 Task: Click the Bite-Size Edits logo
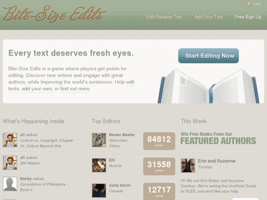click(x=54, y=14)
